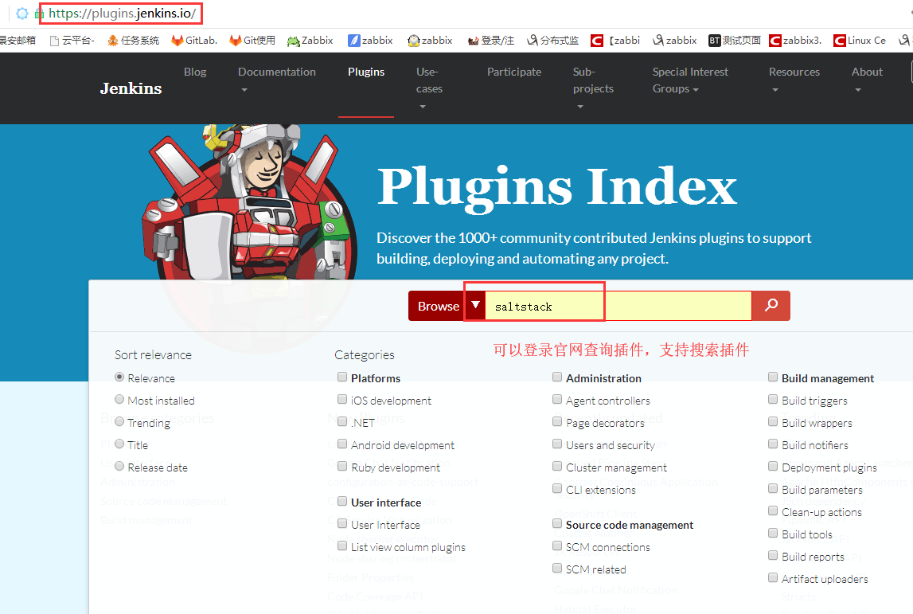
Task: Check the Source code management checkbox
Action: [557, 523]
